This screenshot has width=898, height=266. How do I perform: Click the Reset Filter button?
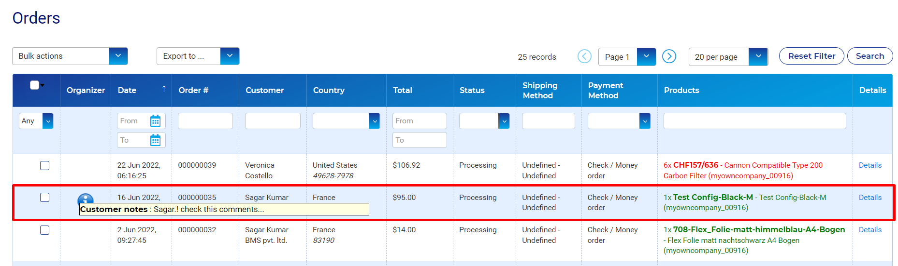click(x=811, y=56)
